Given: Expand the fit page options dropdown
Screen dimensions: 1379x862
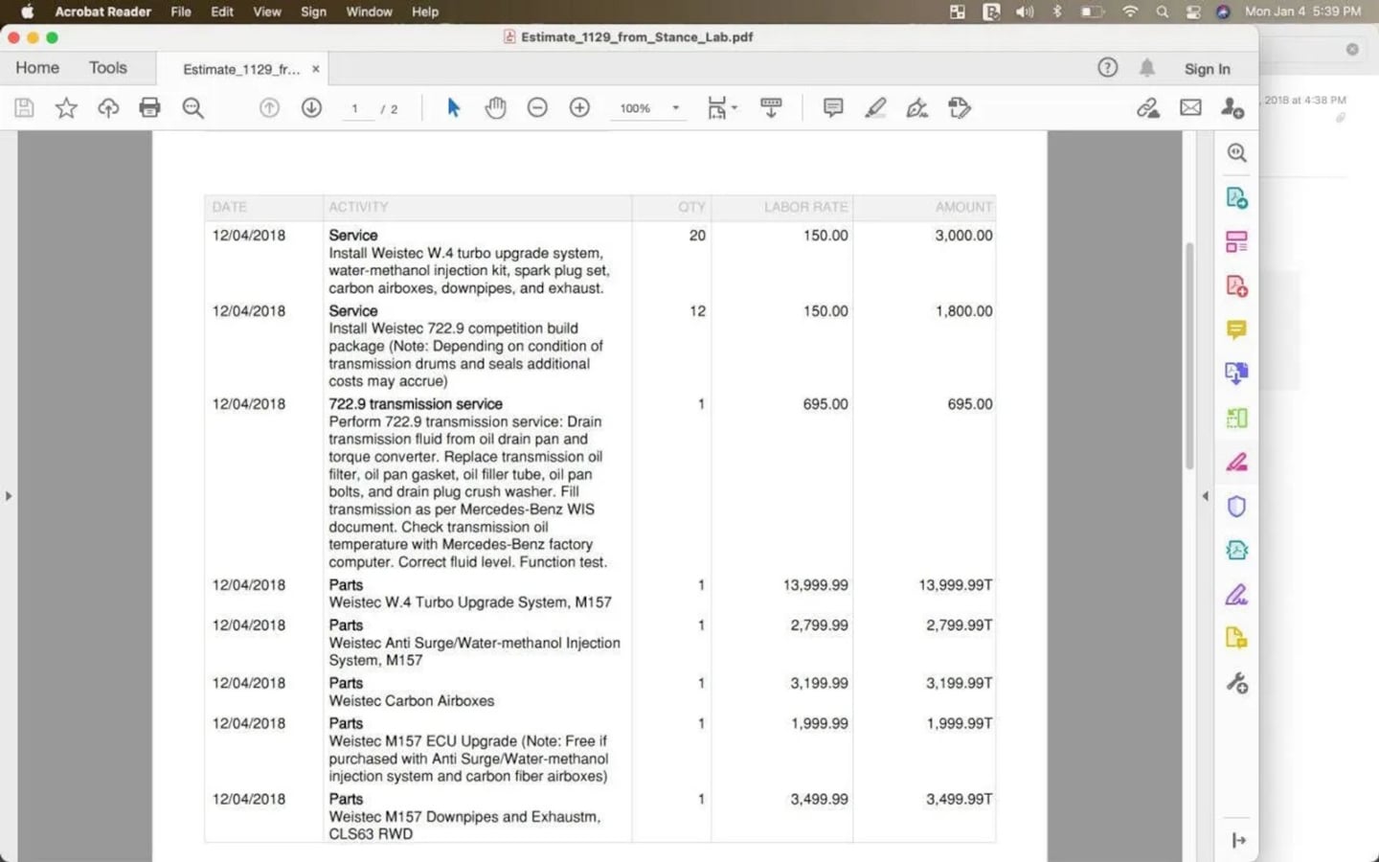Looking at the screenshot, I should [x=735, y=108].
